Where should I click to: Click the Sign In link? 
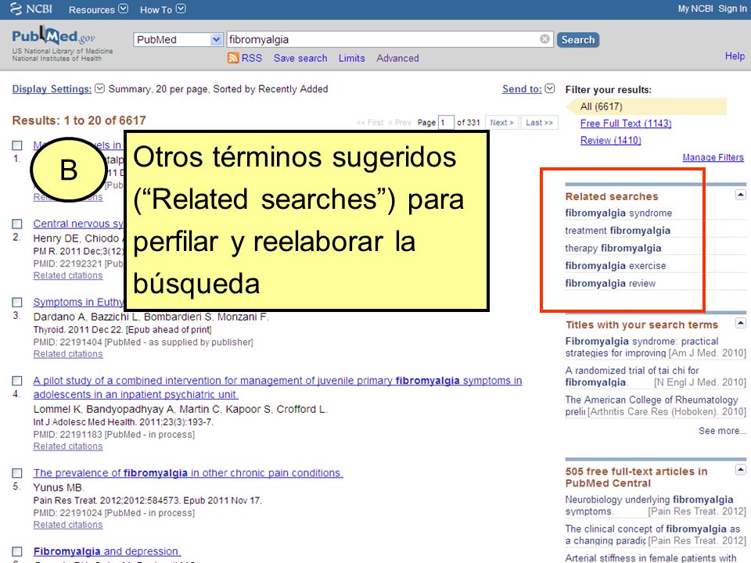[x=732, y=9]
